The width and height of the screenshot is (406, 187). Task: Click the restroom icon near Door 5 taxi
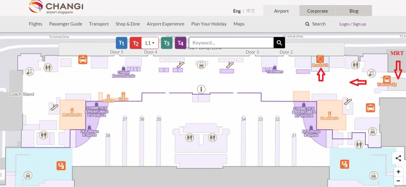(x=48, y=68)
